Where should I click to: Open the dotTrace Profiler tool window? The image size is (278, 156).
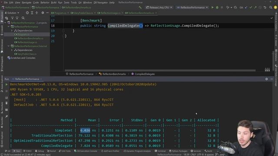110,151
